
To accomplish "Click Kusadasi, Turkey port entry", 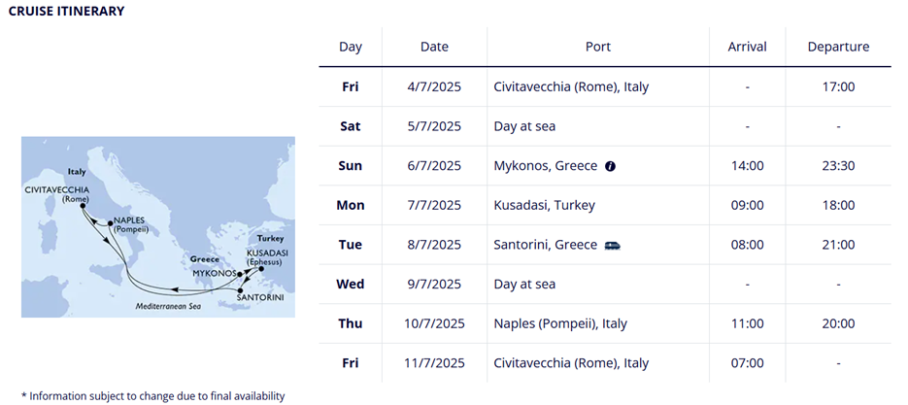I will point(545,205).
